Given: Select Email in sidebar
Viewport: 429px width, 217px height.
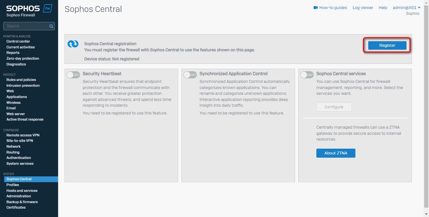Looking at the screenshot, I should [x=11, y=108].
